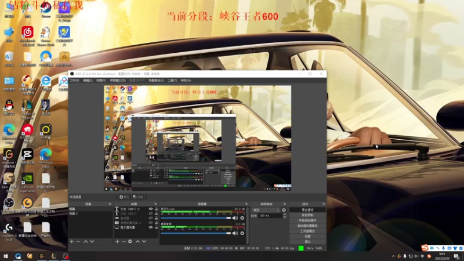Open the 视图(V) menu
Screen dimensions: 464x261
(x=101, y=81)
